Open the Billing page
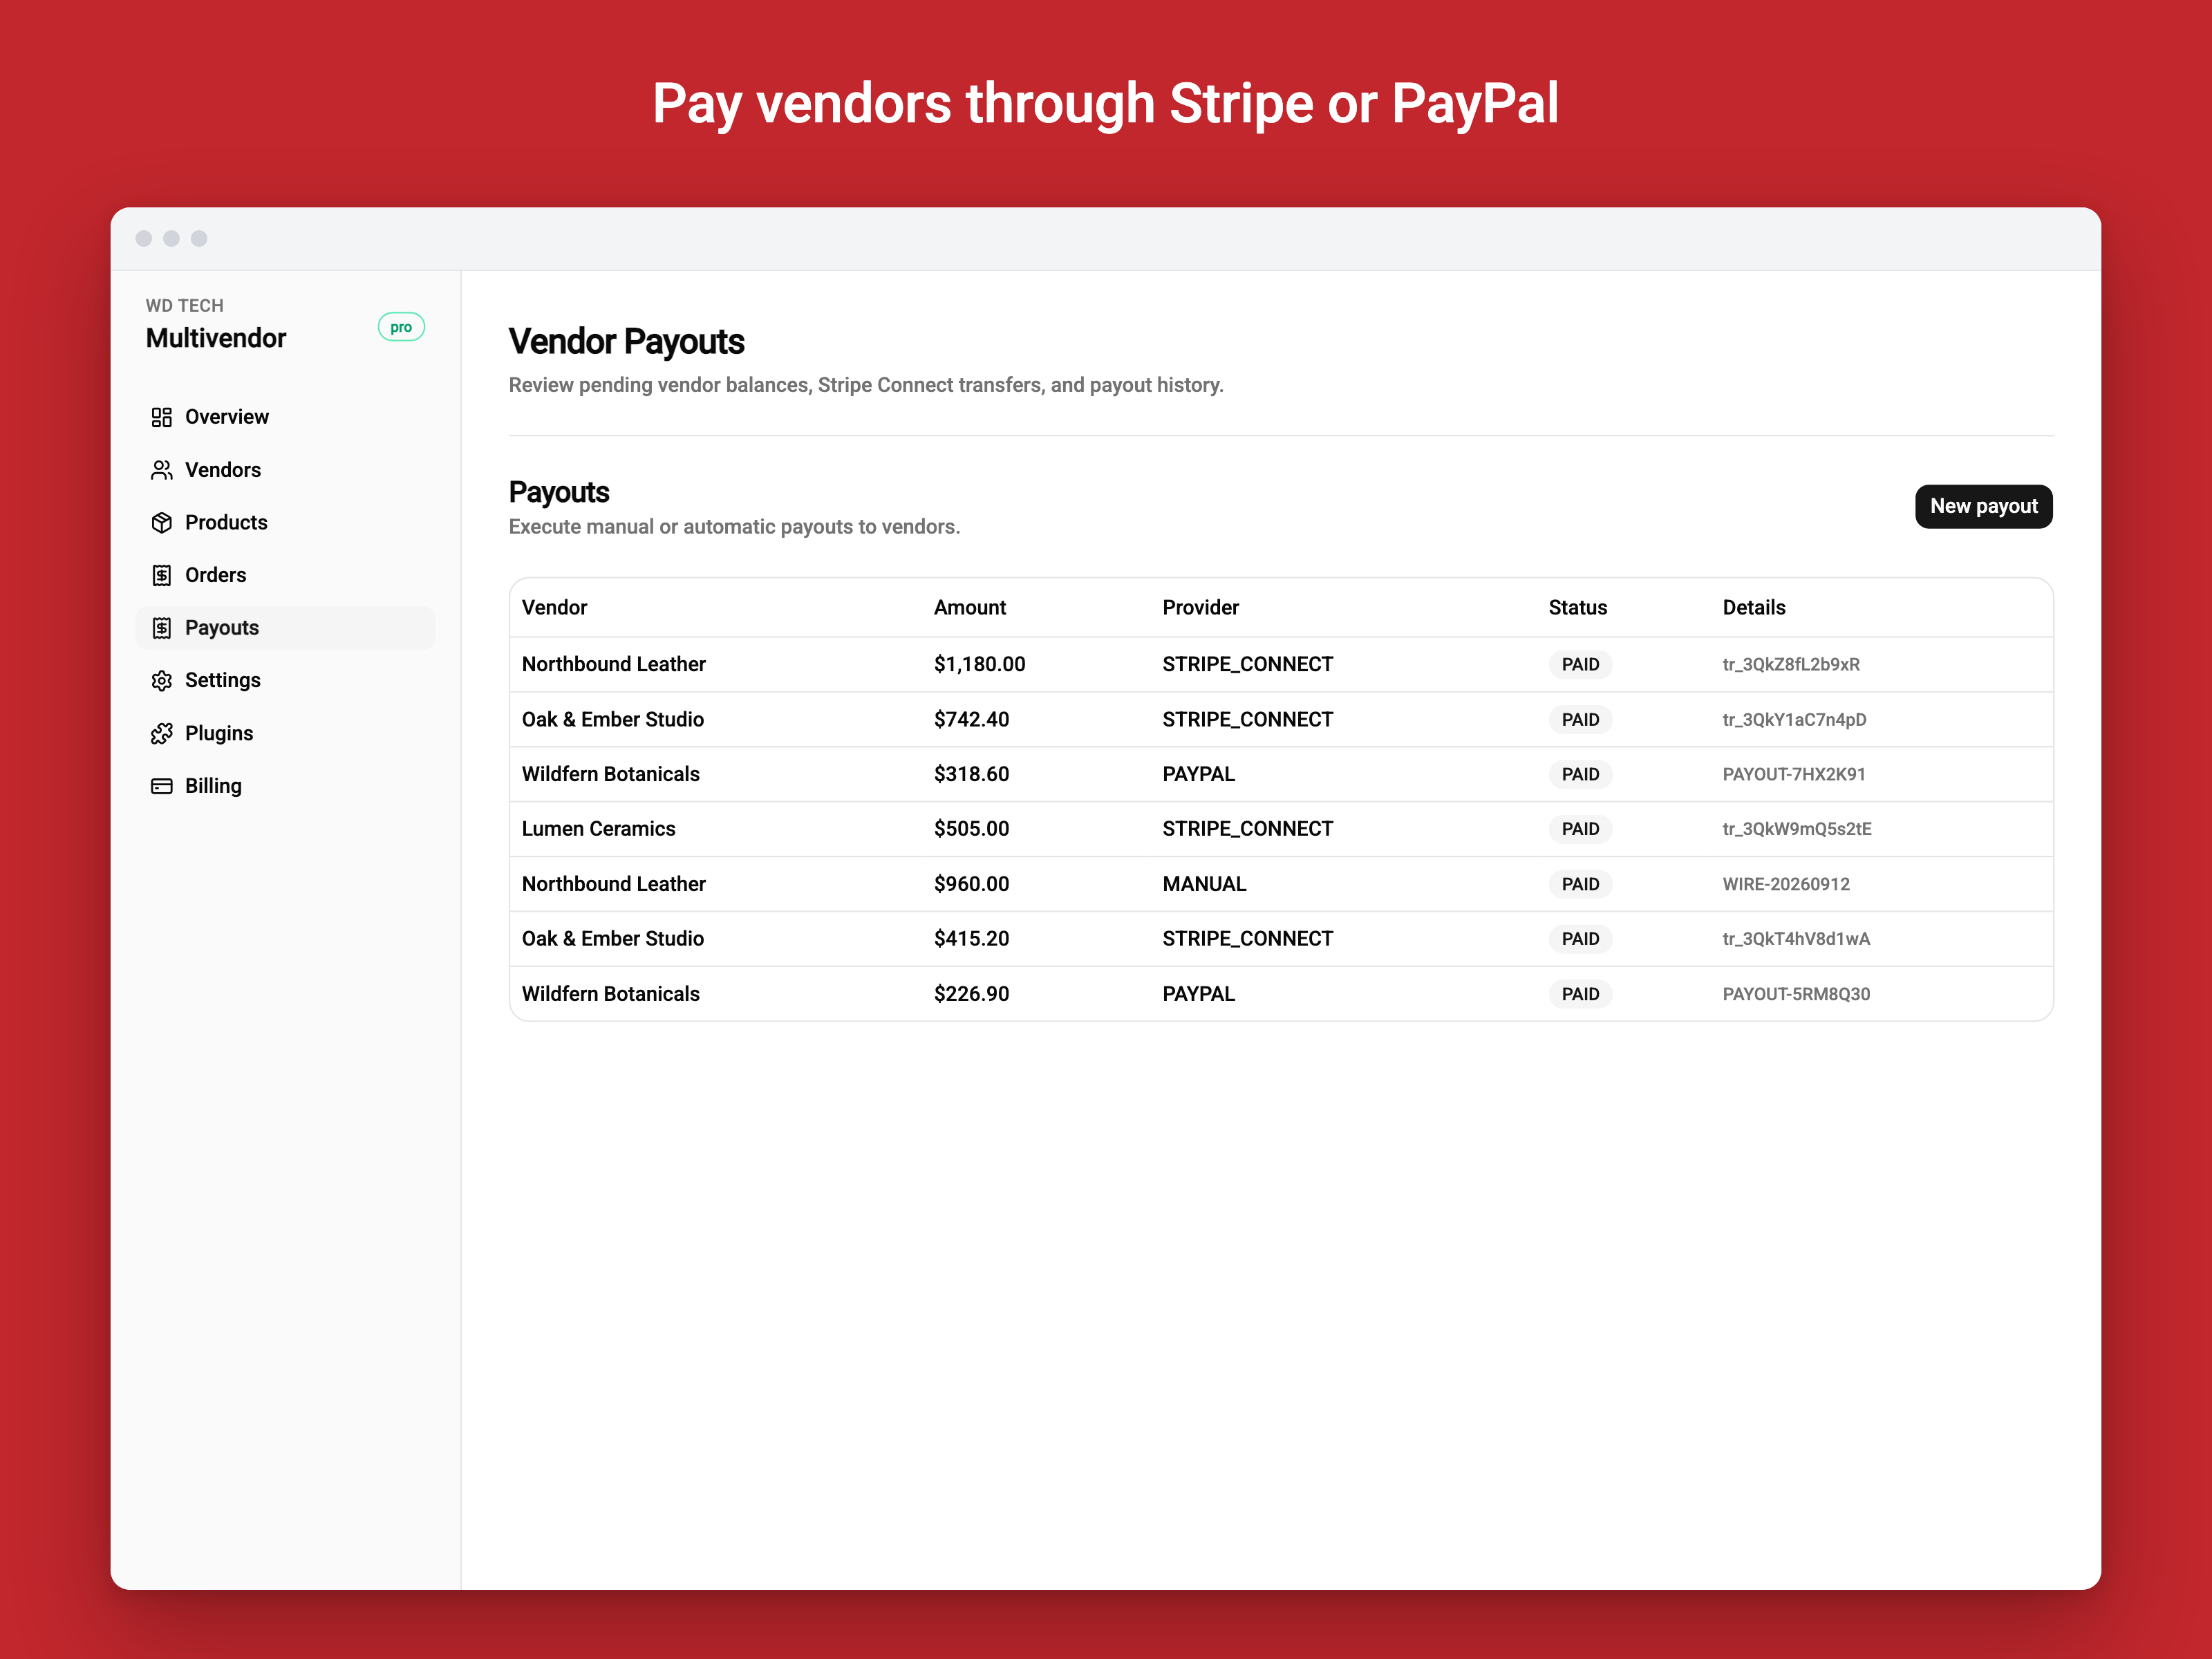 285,786
